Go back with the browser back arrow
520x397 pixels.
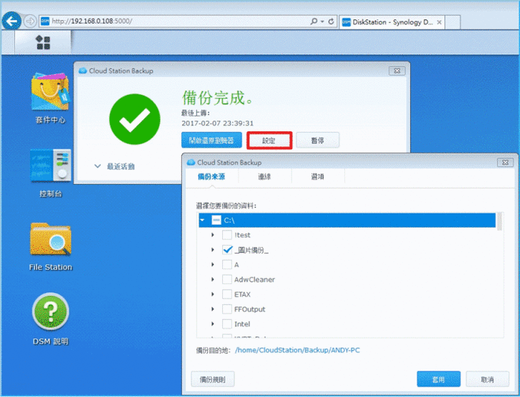(x=11, y=21)
